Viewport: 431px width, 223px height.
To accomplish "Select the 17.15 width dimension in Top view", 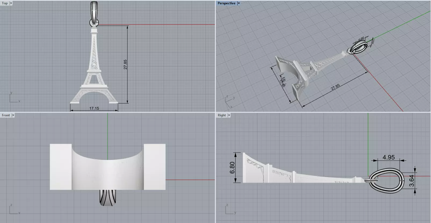I will (94, 108).
